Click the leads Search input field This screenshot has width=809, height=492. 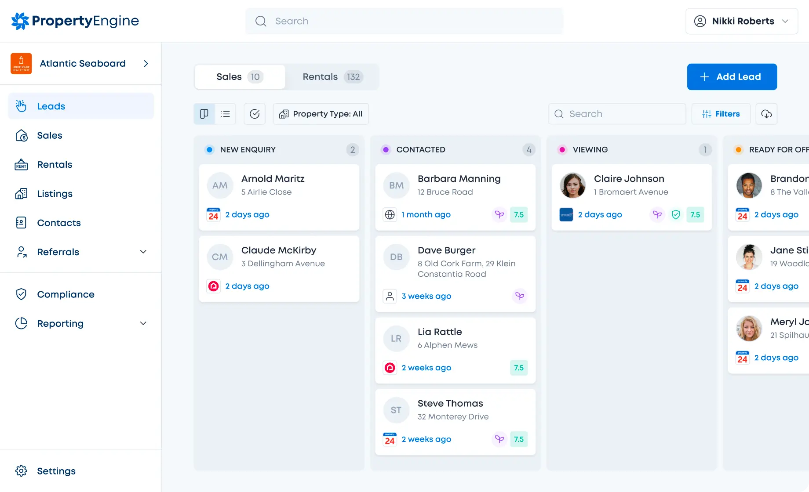pos(617,114)
